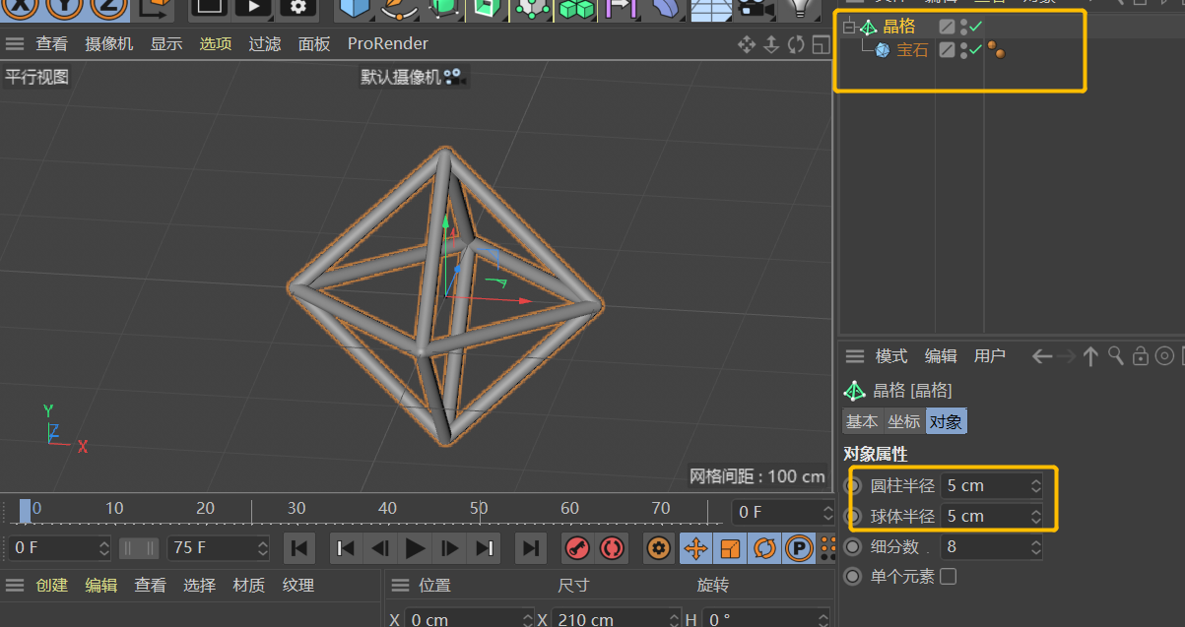Select 晶格 object in object manager
Image resolution: width=1185 pixels, height=627 pixels.
898,27
